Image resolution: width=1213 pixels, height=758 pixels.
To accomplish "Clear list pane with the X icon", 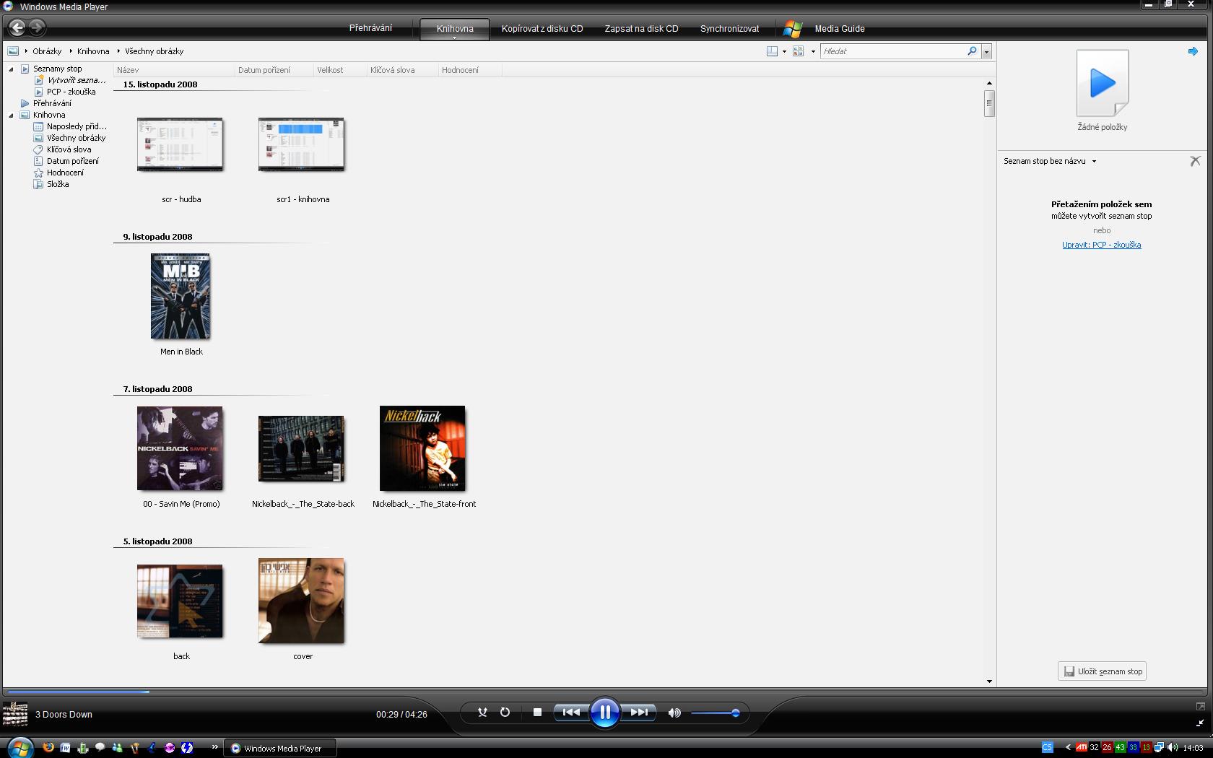I will 1195,161.
